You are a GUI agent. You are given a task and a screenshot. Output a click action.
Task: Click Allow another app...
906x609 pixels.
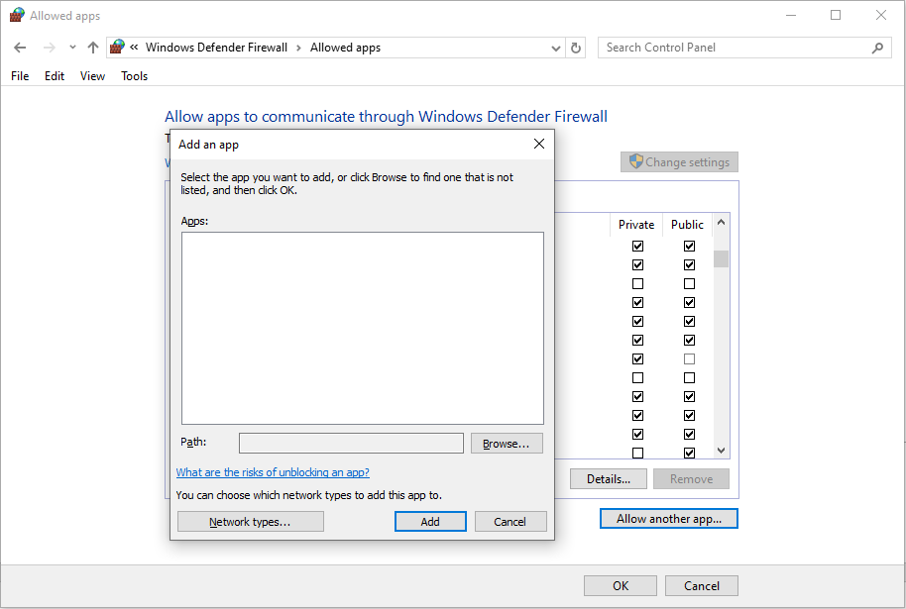pos(669,518)
